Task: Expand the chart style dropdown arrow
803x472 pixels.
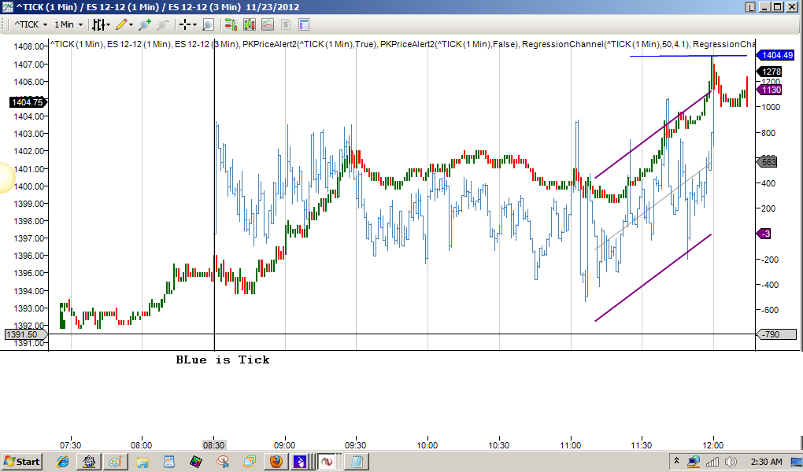Action: (109, 24)
